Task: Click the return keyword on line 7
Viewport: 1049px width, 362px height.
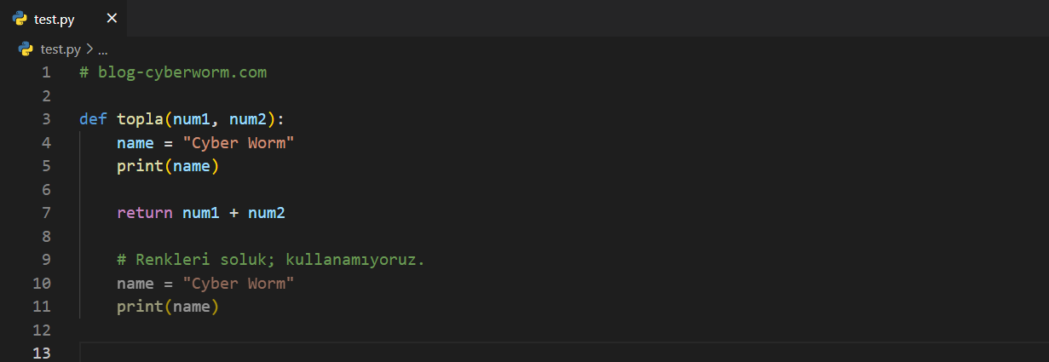Action: (x=145, y=213)
